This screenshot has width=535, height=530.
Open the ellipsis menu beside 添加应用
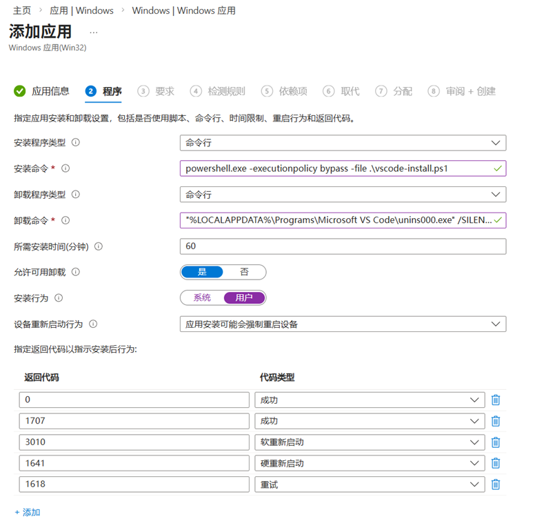[94, 32]
